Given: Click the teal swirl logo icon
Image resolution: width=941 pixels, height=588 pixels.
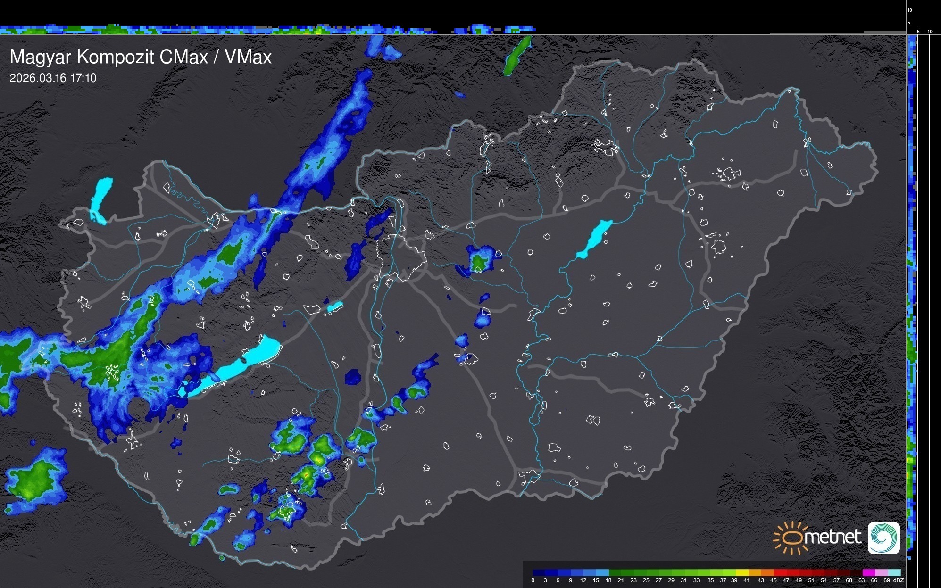Looking at the screenshot, I should coord(883,538).
